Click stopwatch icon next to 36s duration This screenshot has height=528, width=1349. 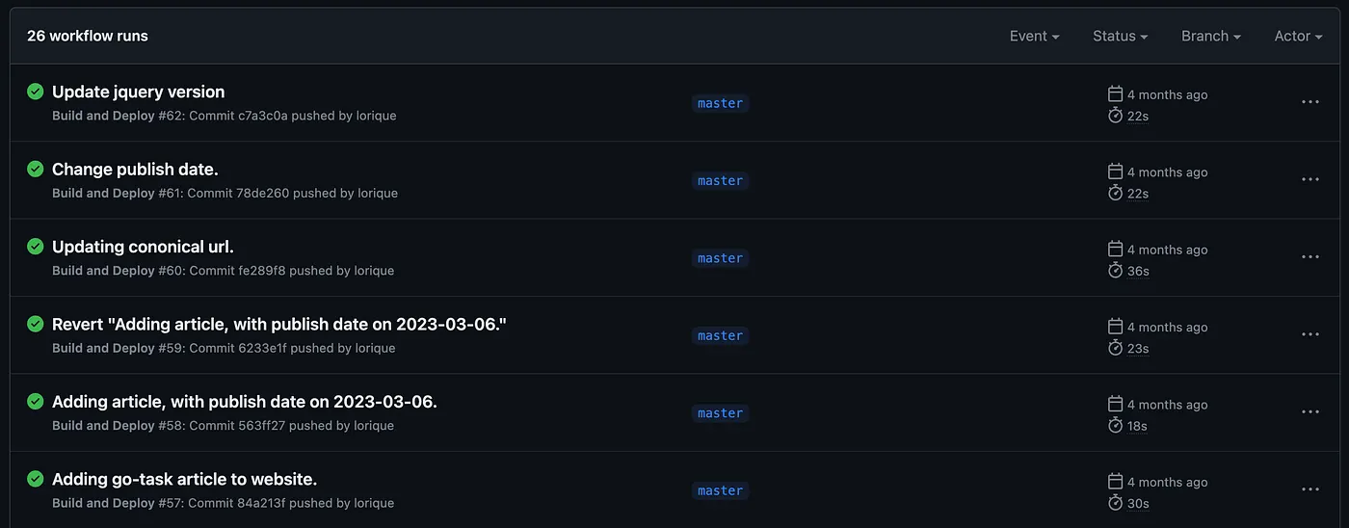(x=1116, y=271)
